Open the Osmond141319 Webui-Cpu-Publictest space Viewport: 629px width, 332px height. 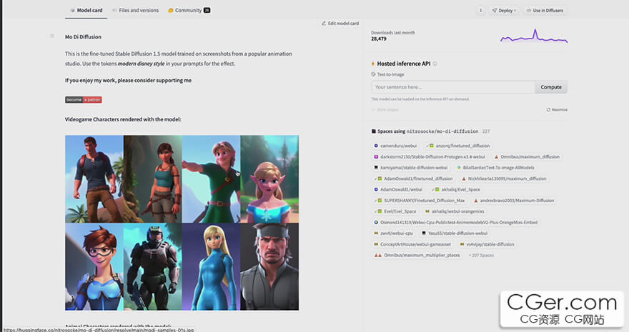pos(456,222)
